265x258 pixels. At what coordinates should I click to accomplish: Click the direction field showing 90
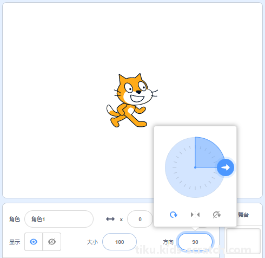pos(195,242)
